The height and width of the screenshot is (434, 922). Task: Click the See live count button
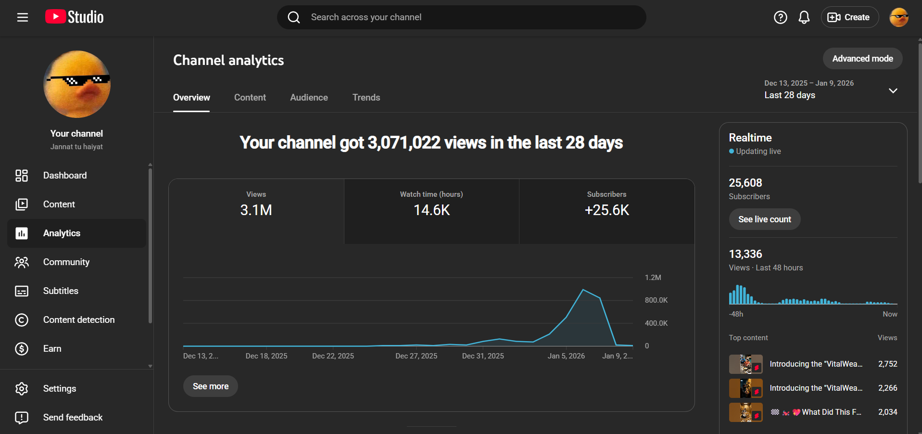point(764,219)
